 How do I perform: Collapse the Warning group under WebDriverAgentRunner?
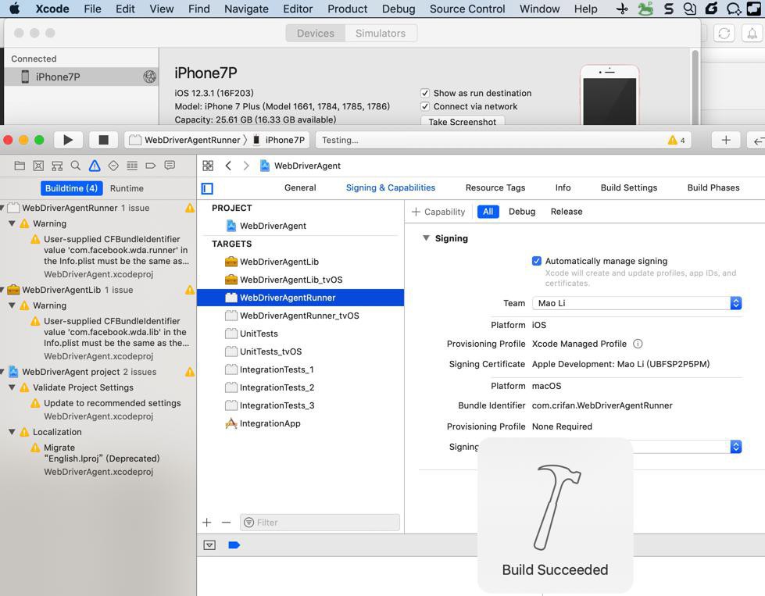point(13,223)
